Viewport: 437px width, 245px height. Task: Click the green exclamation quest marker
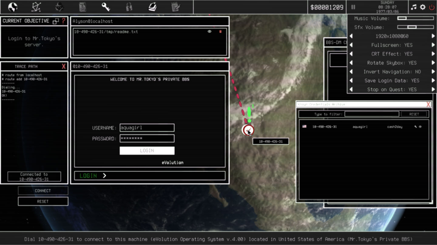pos(249,114)
